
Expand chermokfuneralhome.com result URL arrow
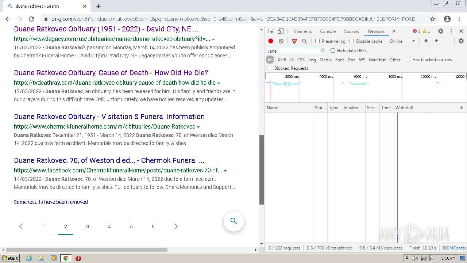pyautogui.click(x=198, y=127)
